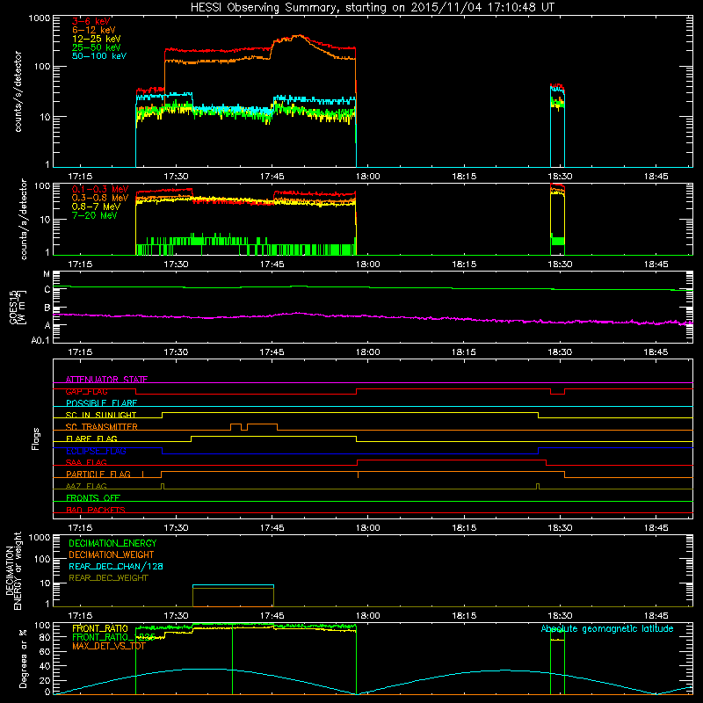
Task: Click the M class label on GOES axis
Action: click(47, 274)
